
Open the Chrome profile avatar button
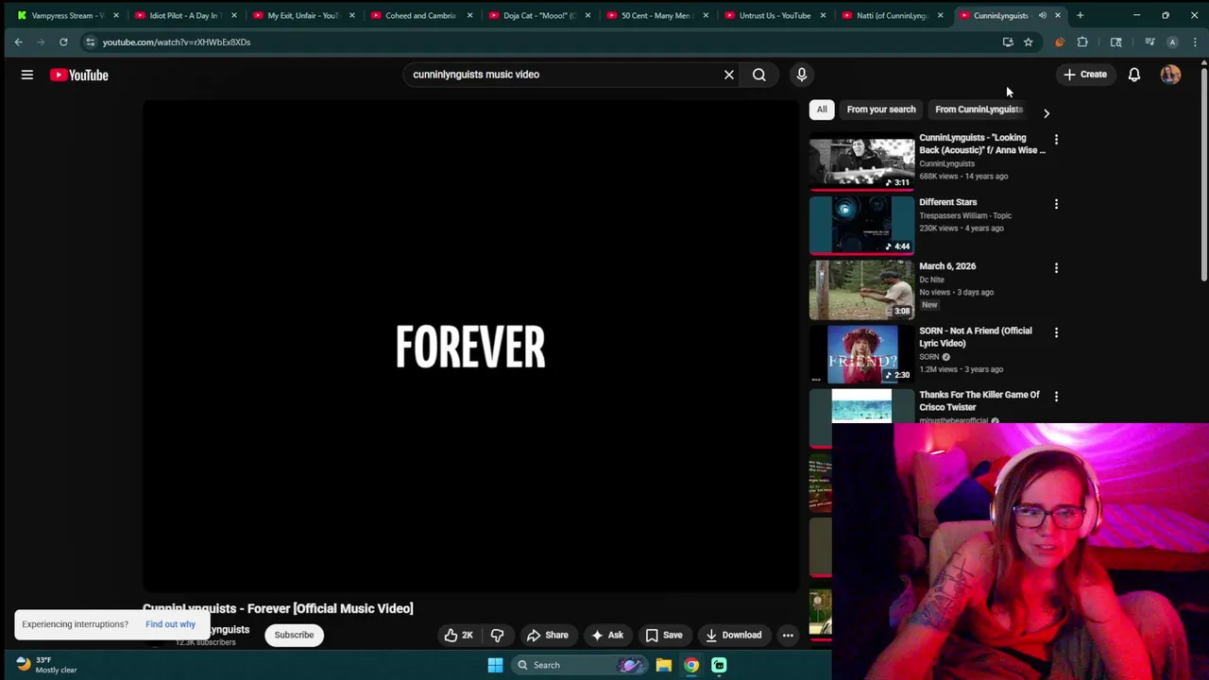1172,42
